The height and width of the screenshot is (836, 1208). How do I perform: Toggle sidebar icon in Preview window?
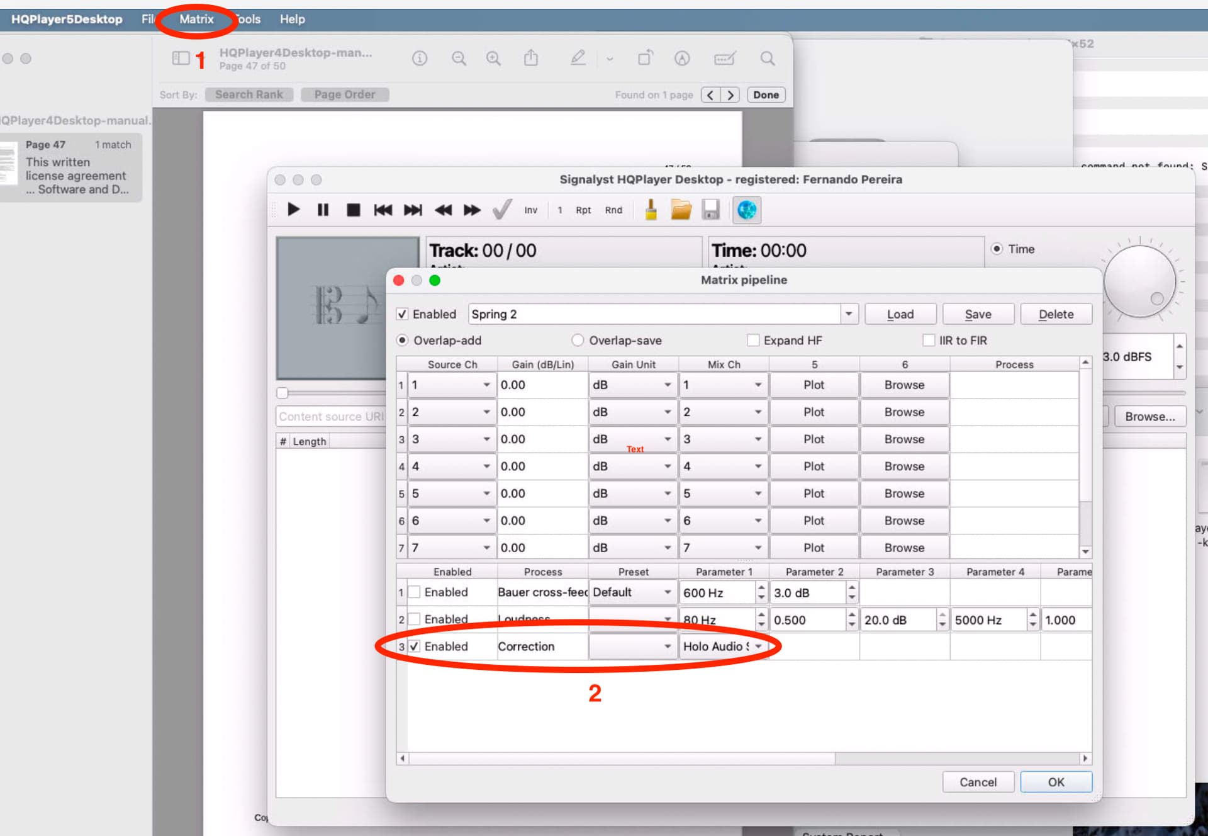pos(181,59)
